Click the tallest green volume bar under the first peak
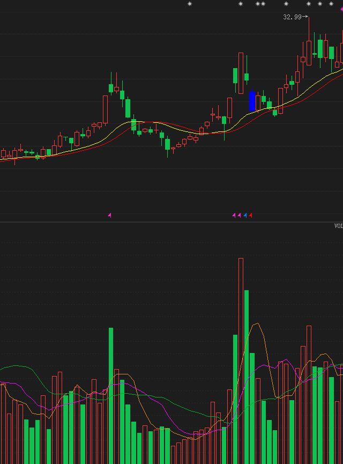The image size is (343, 464). pyautogui.click(x=111, y=396)
